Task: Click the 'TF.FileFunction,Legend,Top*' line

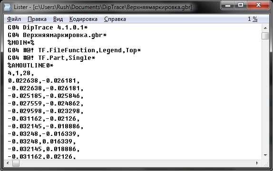Action: pos(74,50)
